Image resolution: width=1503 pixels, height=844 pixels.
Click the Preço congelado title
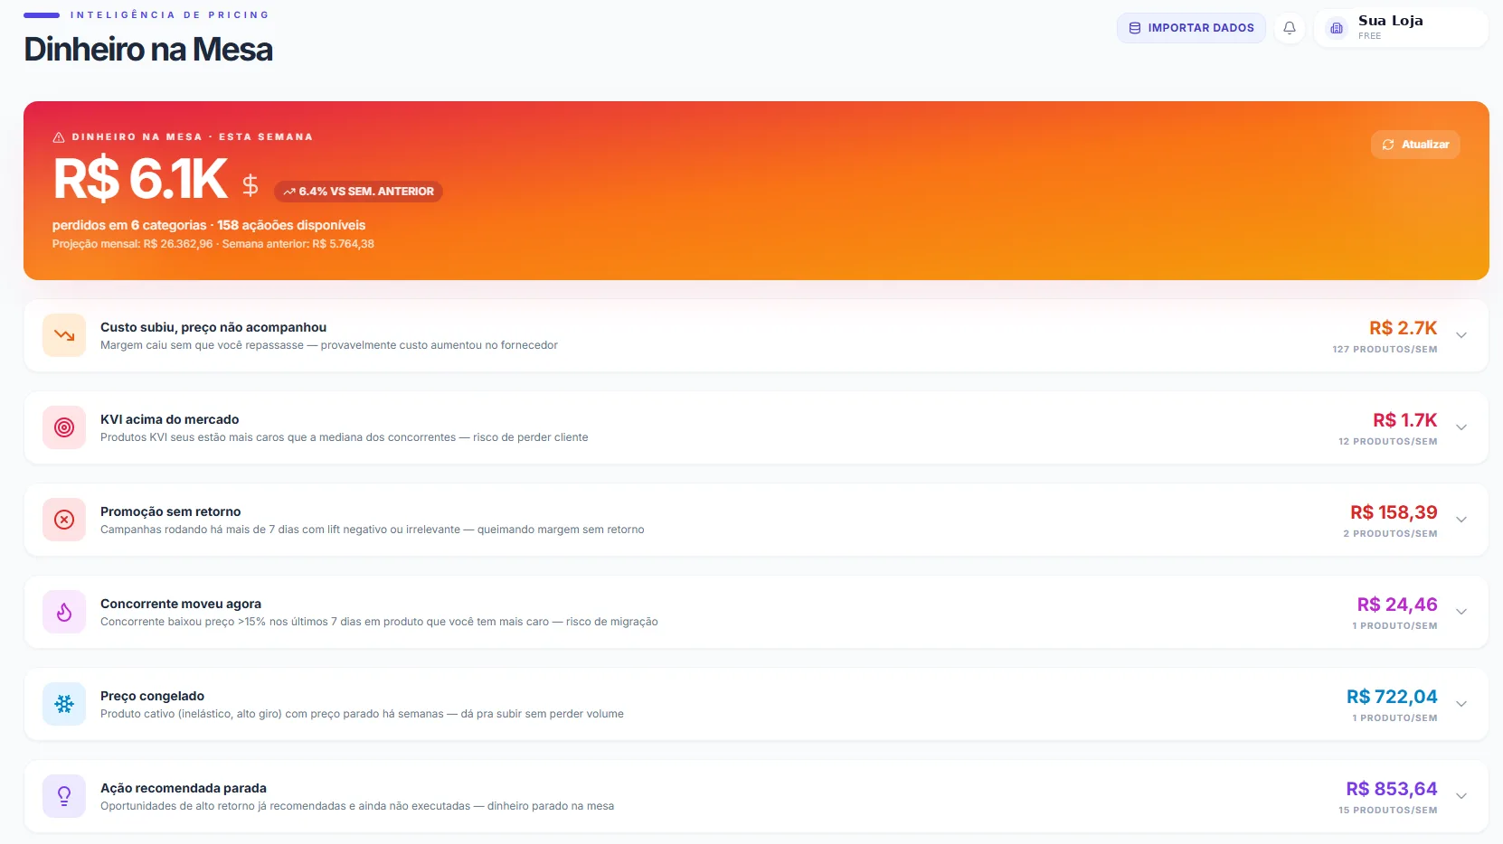pos(152,696)
